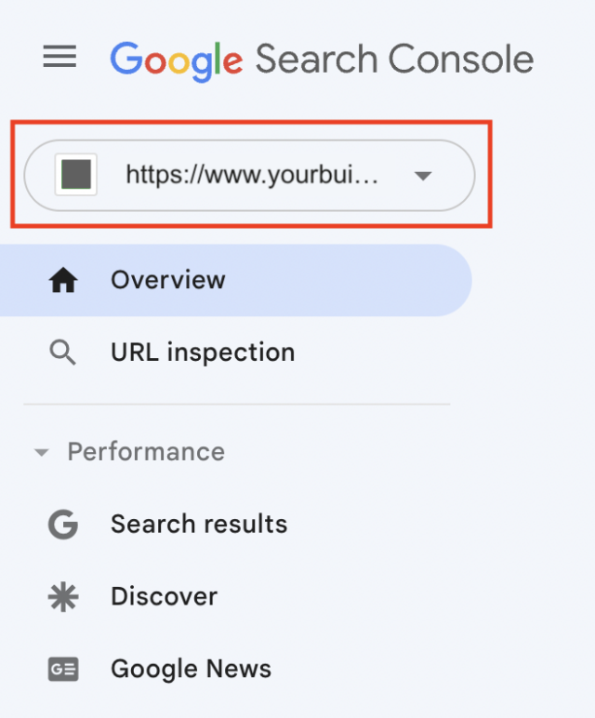
Task: Click the Performance section header label
Action: [x=146, y=453]
